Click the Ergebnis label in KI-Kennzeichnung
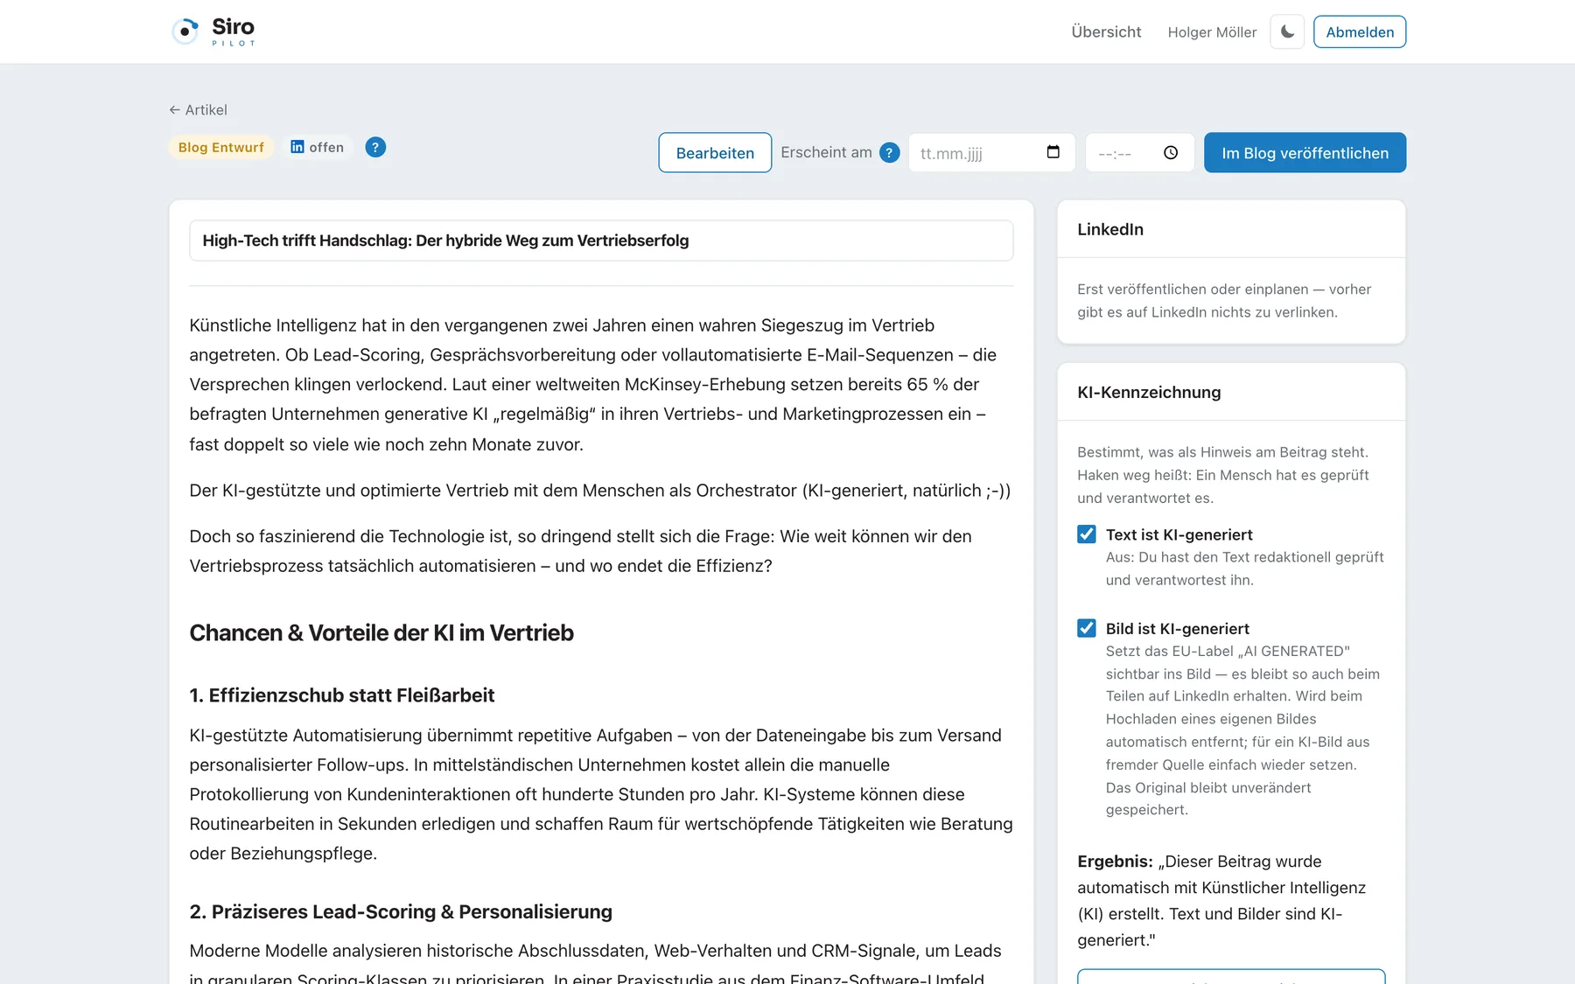Image resolution: width=1575 pixels, height=984 pixels. pyautogui.click(x=1115, y=862)
